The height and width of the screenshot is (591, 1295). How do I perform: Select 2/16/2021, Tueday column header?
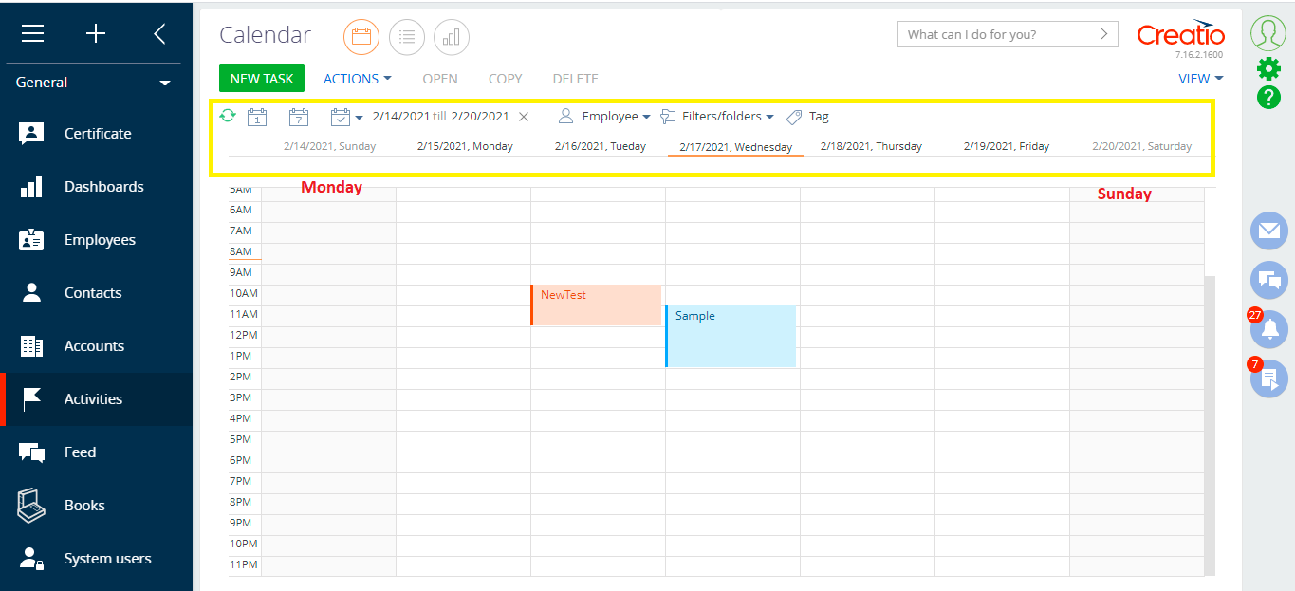tap(601, 146)
